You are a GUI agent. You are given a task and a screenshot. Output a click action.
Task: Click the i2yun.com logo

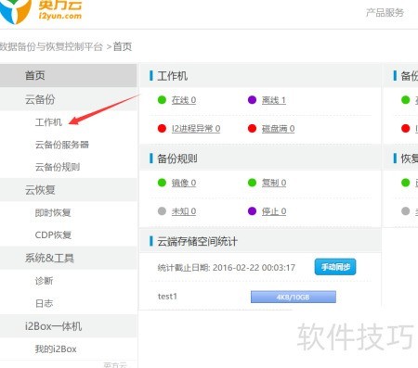[40, 11]
